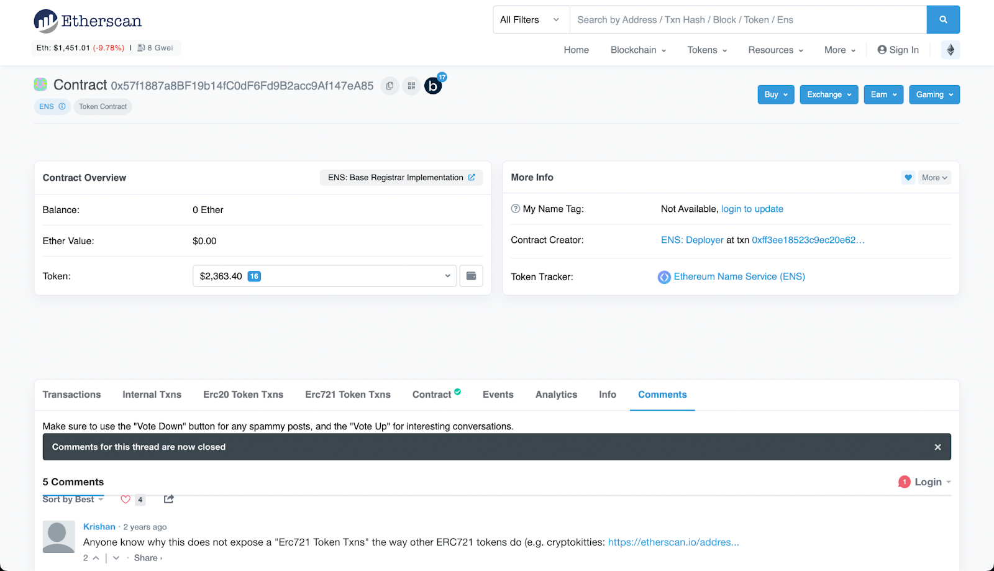Click the Ethereum network diamond icon
Screen dimensions: 994x571
point(951,50)
